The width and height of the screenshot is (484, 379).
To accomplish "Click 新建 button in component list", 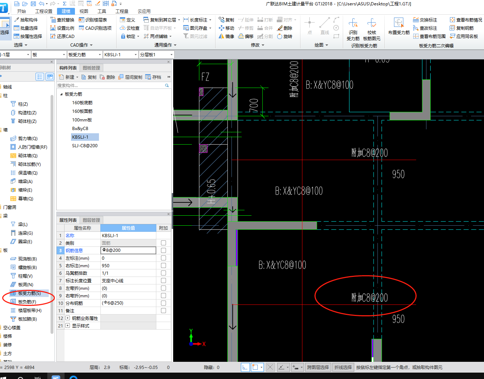I will point(68,77).
